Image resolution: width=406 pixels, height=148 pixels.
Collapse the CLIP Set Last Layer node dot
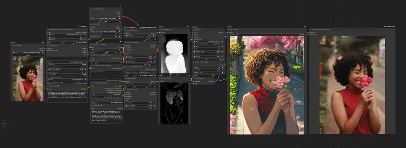pyautogui.click(x=91, y=45)
